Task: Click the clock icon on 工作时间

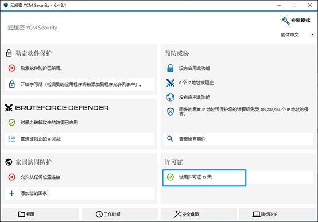Action: pyautogui.click(x=99, y=214)
